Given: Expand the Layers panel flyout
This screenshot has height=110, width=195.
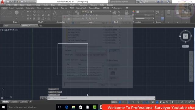Looking at the screenshot, I should pos(92,22).
